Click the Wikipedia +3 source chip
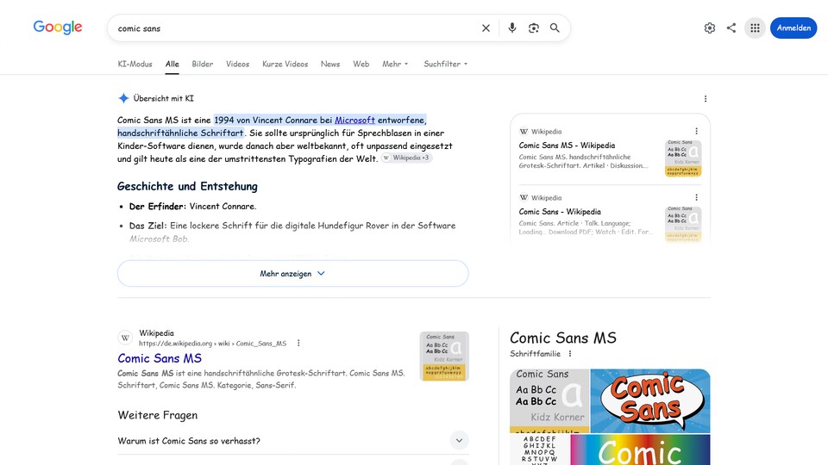Viewport: 828px width, 465px height. pyautogui.click(x=406, y=158)
